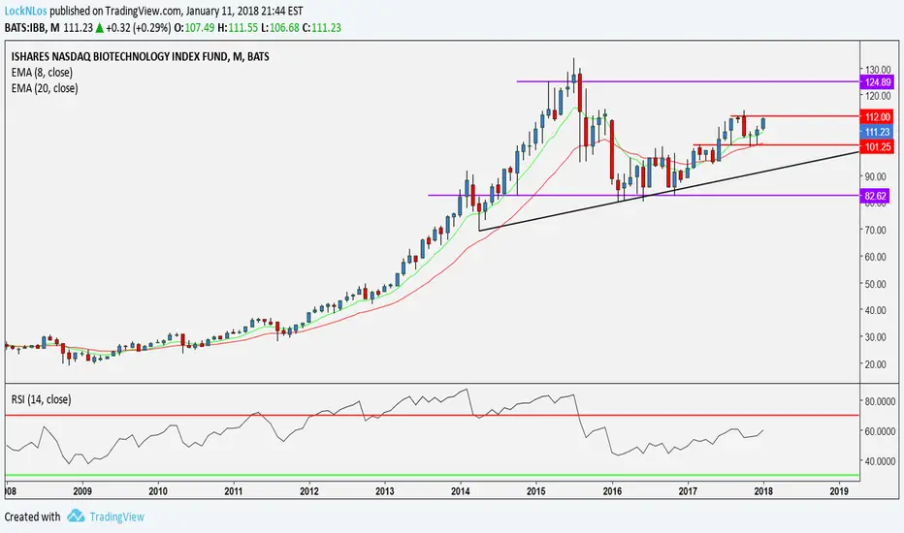The height and width of the screenshot is (533, 904).
Task: Select the EMA (20, close) indicator label
Action: 45,88
